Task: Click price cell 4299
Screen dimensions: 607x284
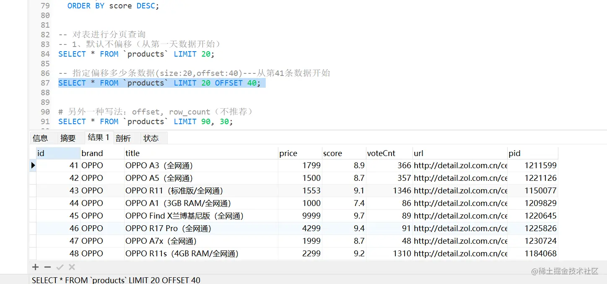Action: pos(300,228)
